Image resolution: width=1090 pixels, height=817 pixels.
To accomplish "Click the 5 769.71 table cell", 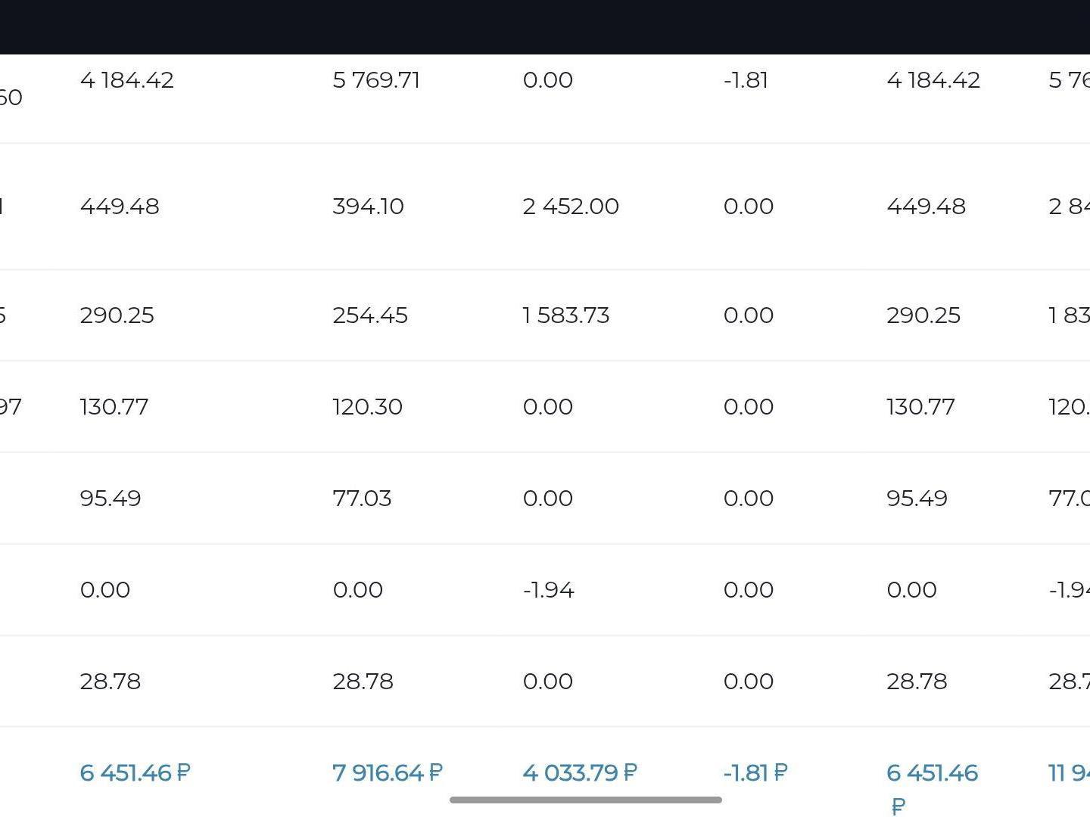I will pos(376,80).
